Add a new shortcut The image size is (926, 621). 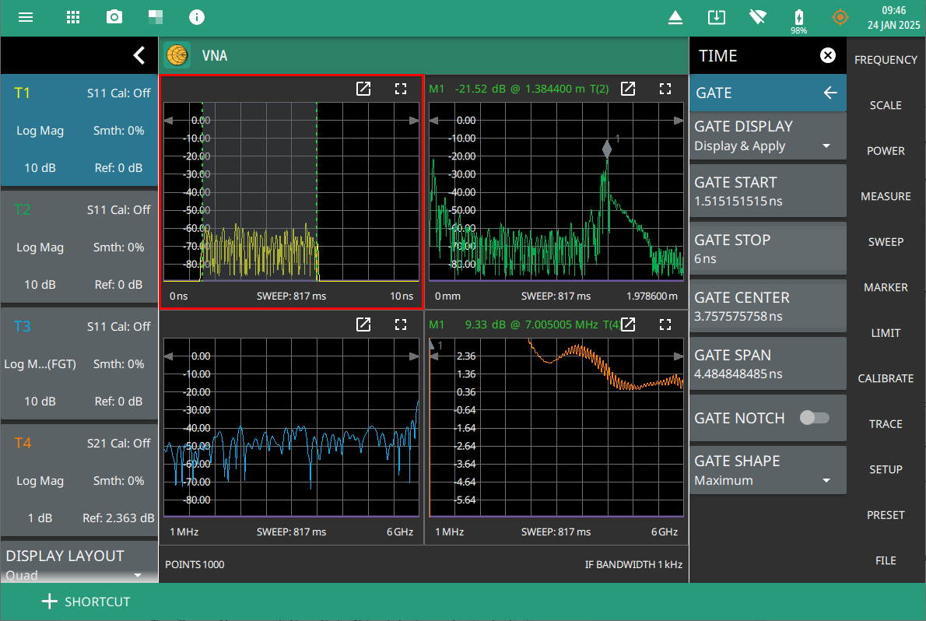(x=86, y=602)
